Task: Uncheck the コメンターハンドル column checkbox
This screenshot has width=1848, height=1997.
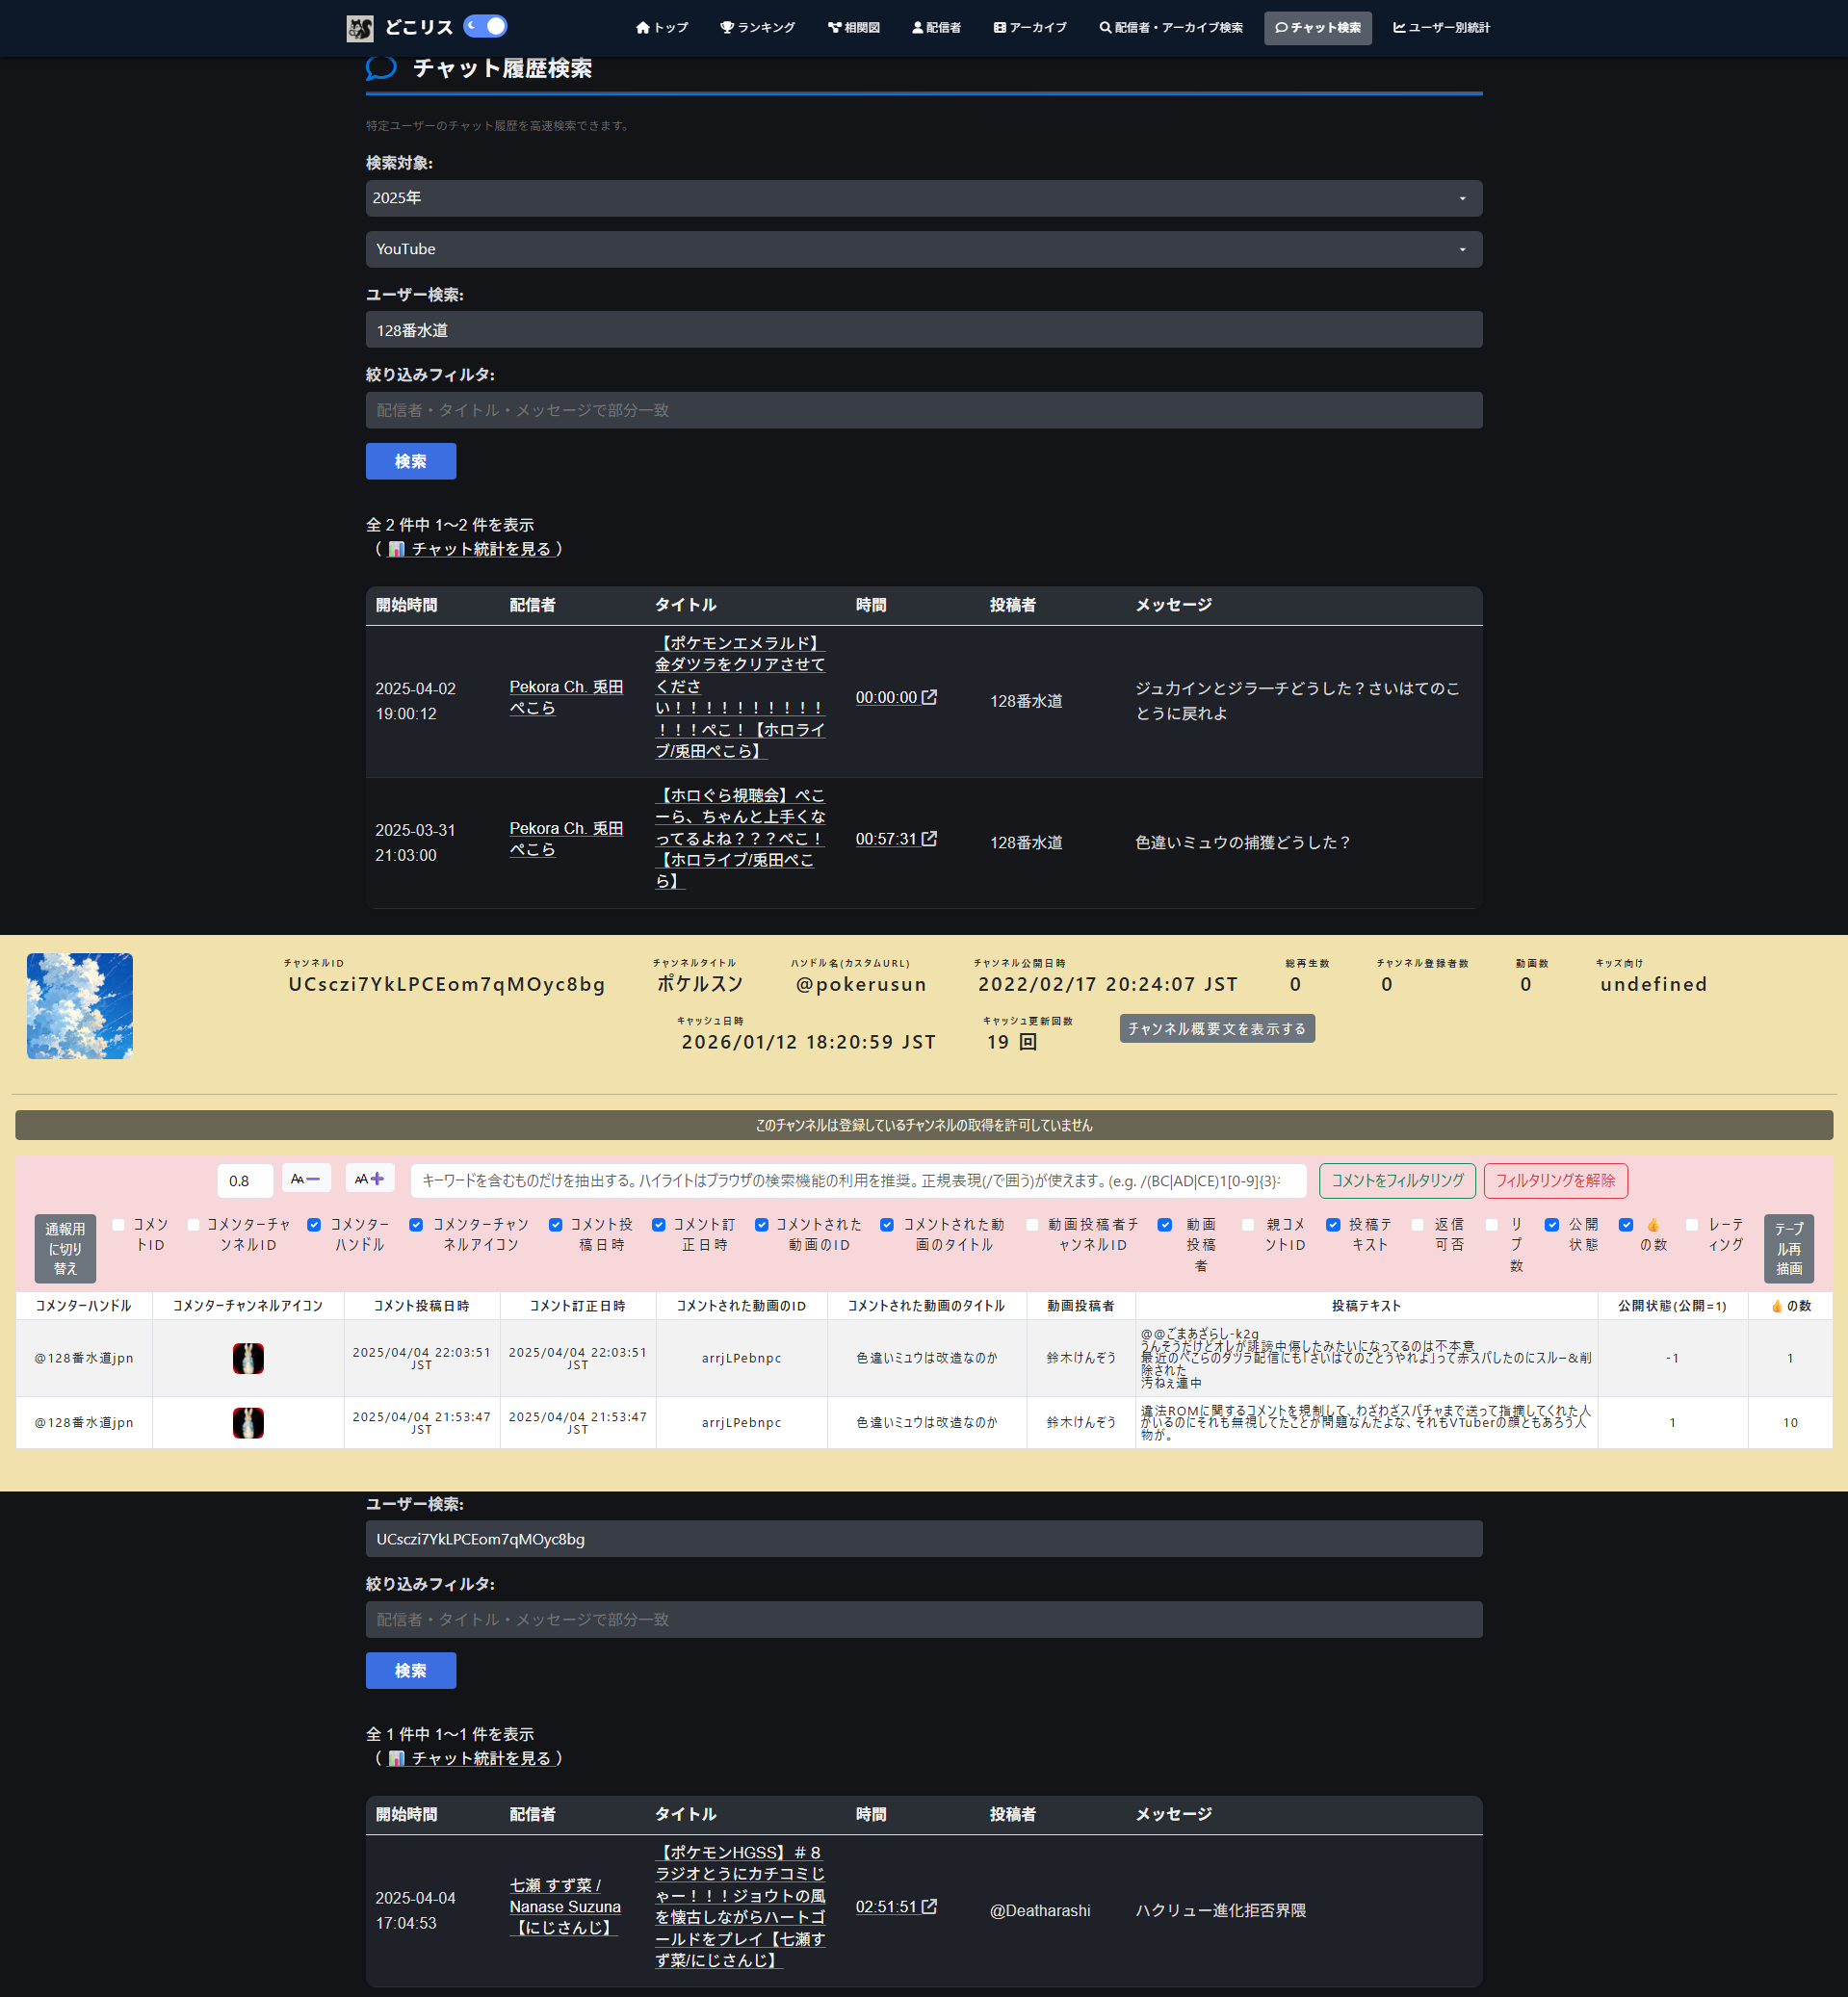Action: click(314, 1225)
